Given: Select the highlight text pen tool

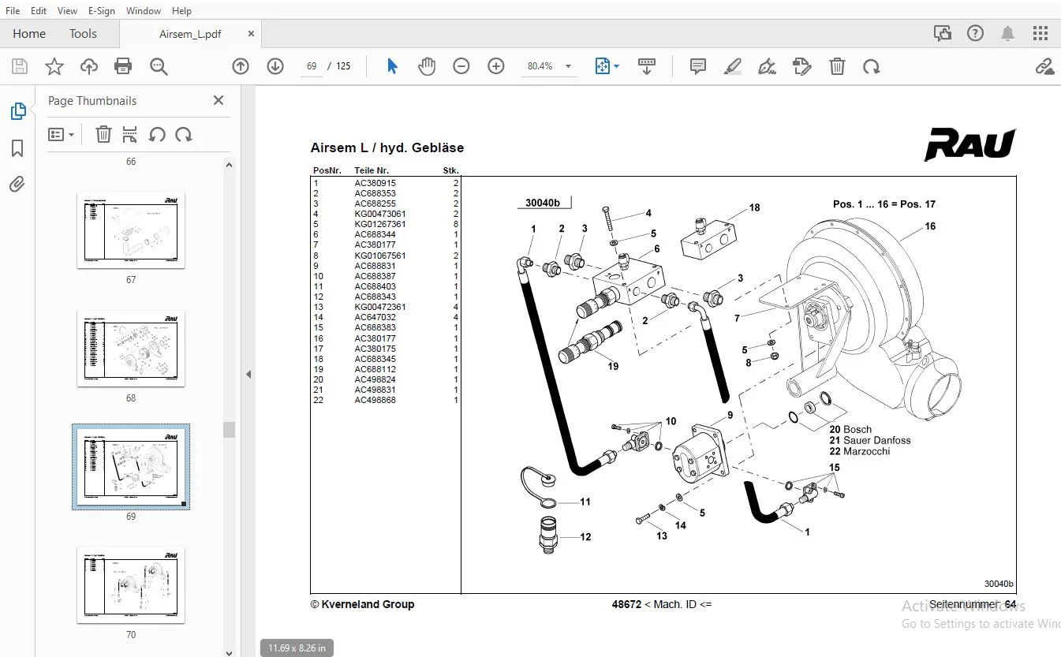Looking at the screenshot, I should pos(733,66).
